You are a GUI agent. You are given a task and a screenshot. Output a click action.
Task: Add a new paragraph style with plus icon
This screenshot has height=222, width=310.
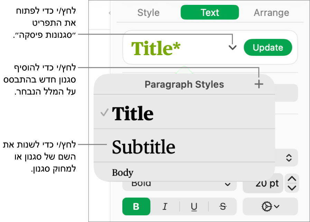259,84
